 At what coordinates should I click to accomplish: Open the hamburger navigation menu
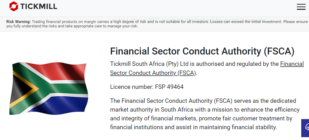301,7
